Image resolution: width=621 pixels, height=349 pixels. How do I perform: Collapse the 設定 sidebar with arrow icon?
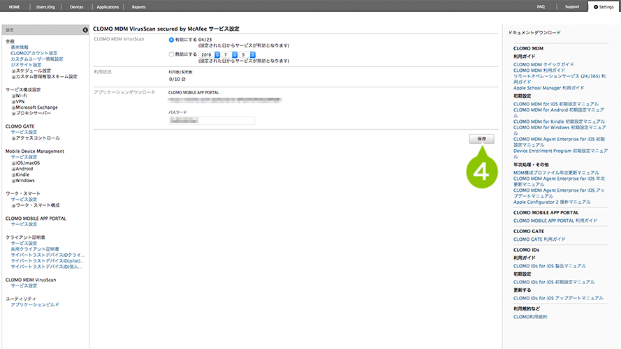tap(85, 30)
